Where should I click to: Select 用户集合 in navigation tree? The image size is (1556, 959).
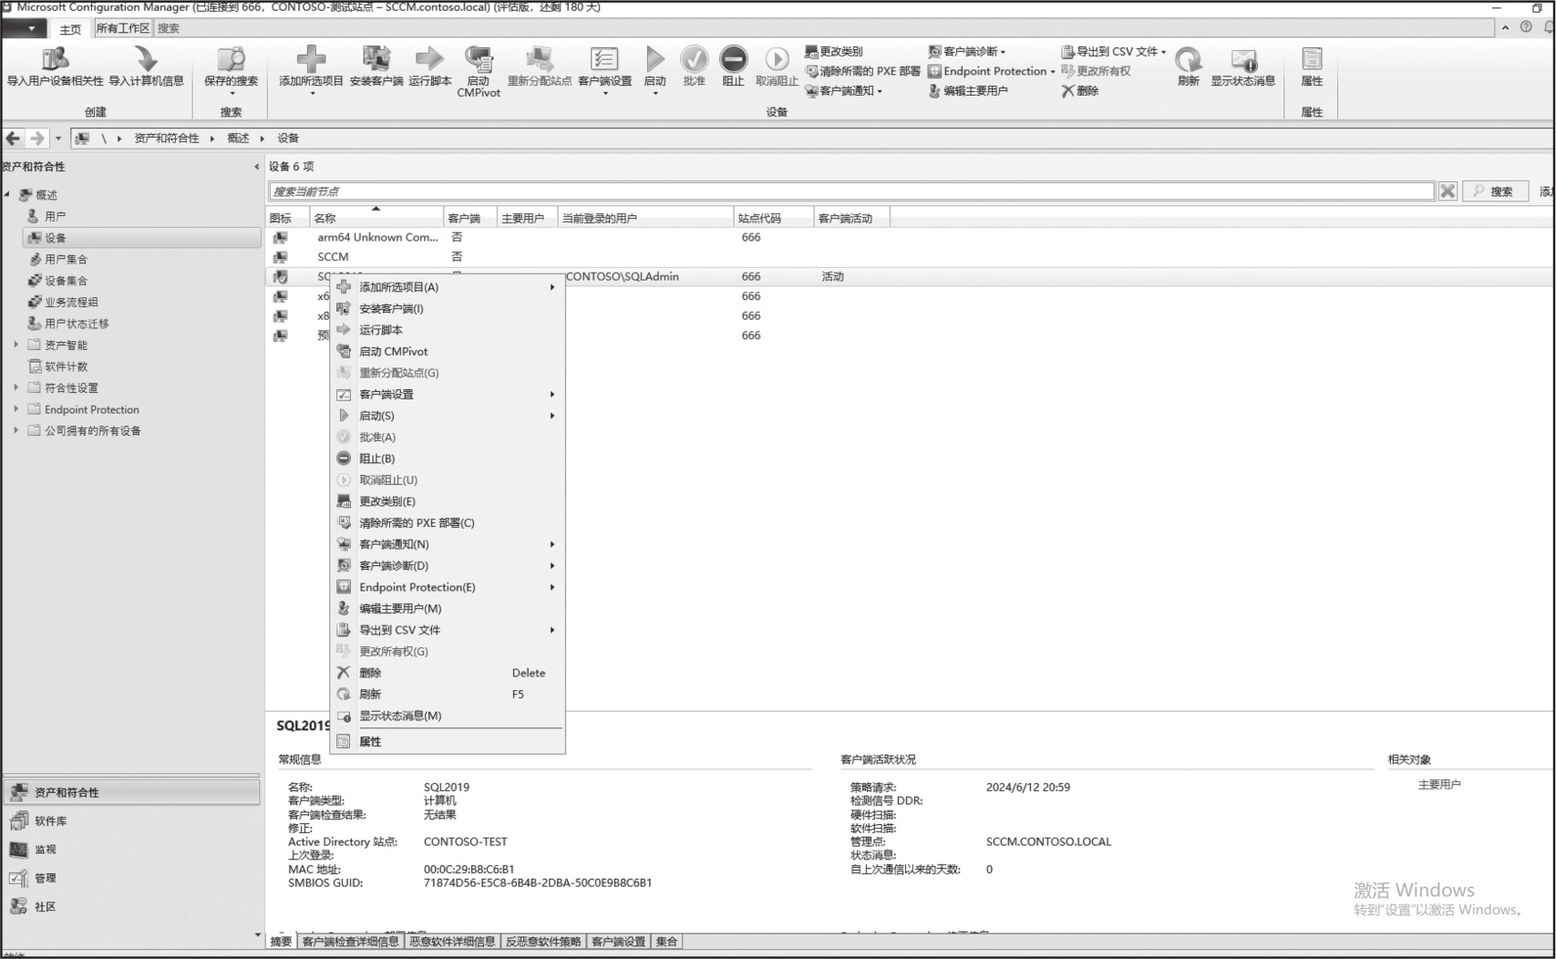[66, 259]
